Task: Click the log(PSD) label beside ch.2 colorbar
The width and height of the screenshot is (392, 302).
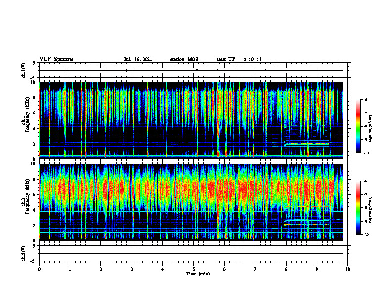Action: click(371, 209)
